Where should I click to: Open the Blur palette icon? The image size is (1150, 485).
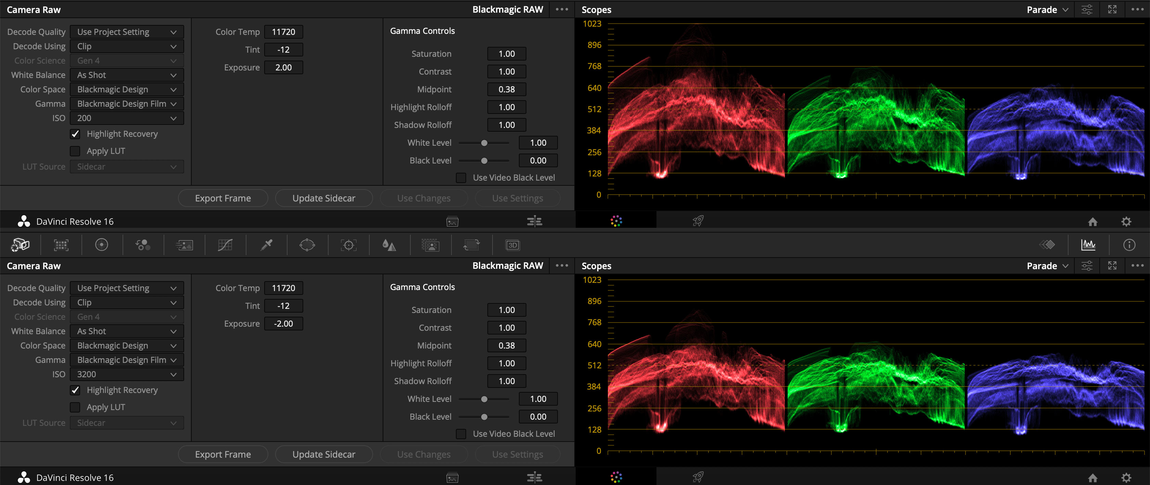pyautogui.click(x=389, y=245)
